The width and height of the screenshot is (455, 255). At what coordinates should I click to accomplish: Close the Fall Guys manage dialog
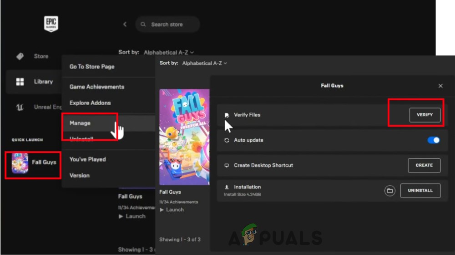point(440,86)
